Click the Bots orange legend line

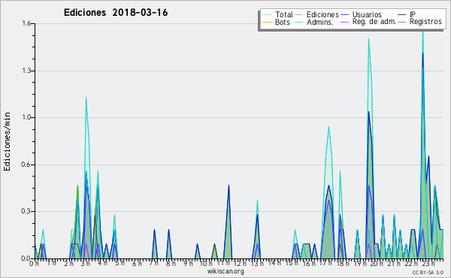point(267,22)
